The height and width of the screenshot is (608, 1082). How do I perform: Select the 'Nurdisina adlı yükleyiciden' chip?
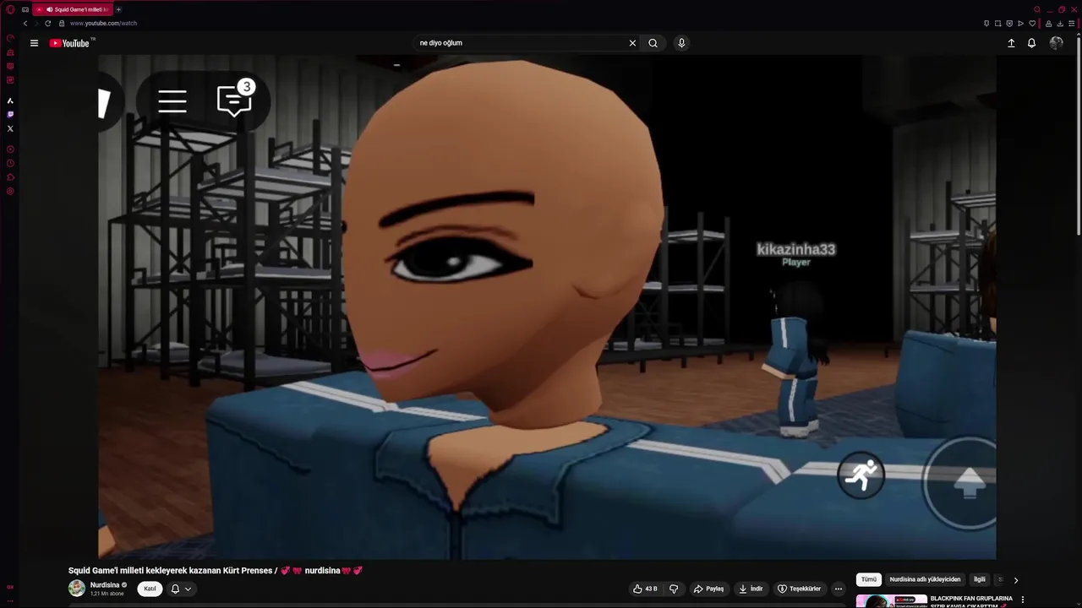click(926, 579)
